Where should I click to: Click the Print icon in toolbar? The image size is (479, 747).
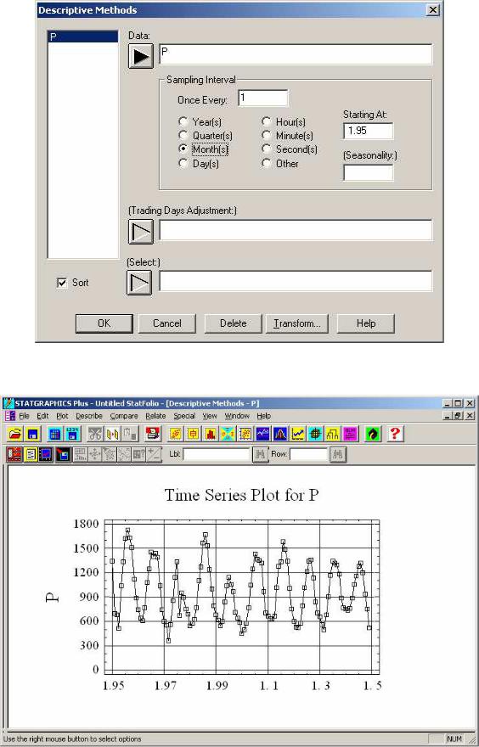[x=153, y=434]
